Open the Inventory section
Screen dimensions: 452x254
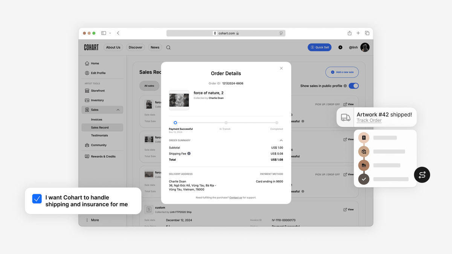(94, 100)
